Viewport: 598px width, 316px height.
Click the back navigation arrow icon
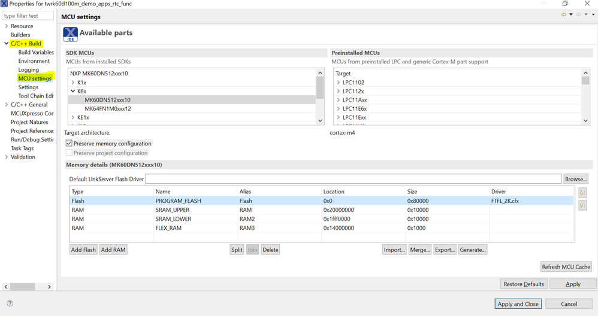click(x=564, y=14)
